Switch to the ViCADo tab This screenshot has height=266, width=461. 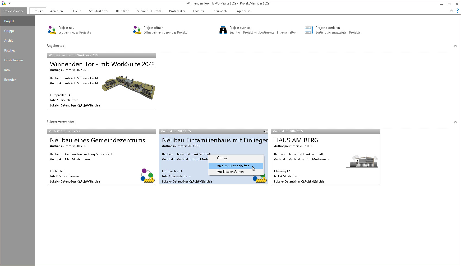(x=76, y=11)
